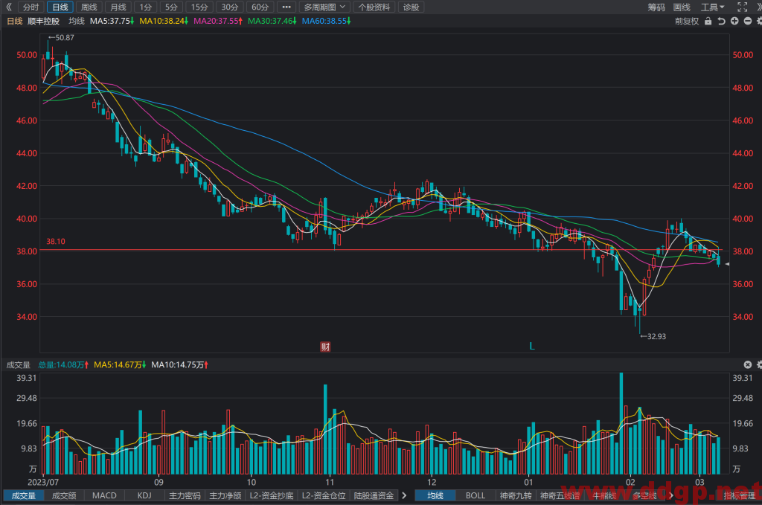The height and width of the screenshot is (505, 762).
Task: Select 主力密码 indicator tab
Action: pyautogui.click(x=185, y=495)
